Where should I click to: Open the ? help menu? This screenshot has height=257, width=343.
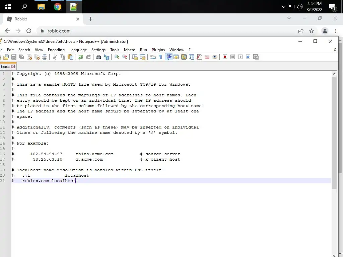pos(190,50)
